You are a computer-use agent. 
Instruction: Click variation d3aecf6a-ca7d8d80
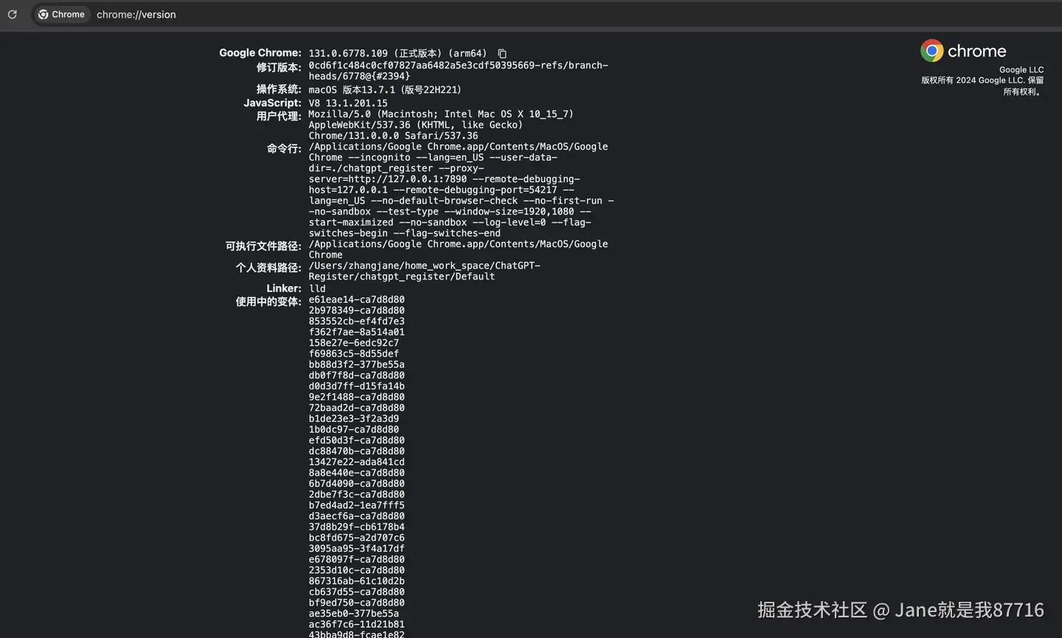click(x=356, y=516)
